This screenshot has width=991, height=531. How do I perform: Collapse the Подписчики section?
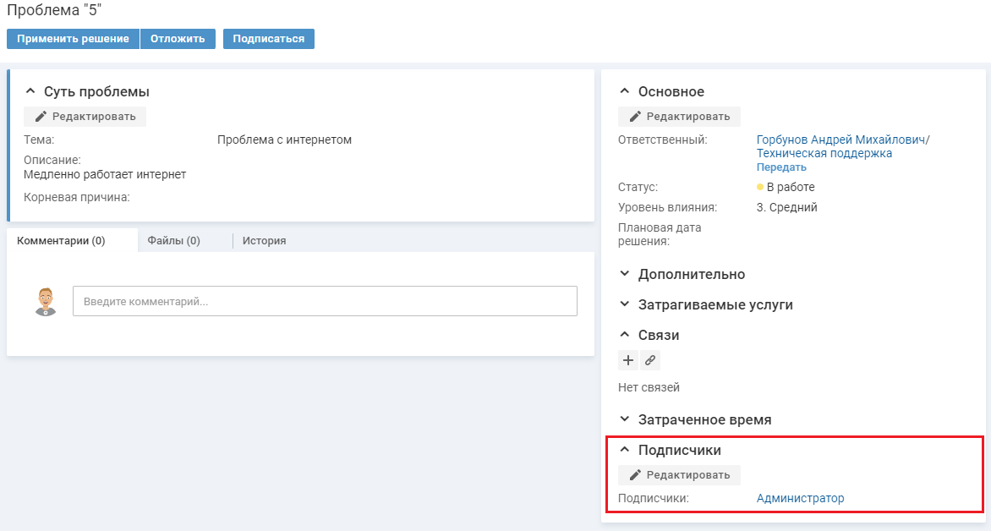tap(625, 451)
